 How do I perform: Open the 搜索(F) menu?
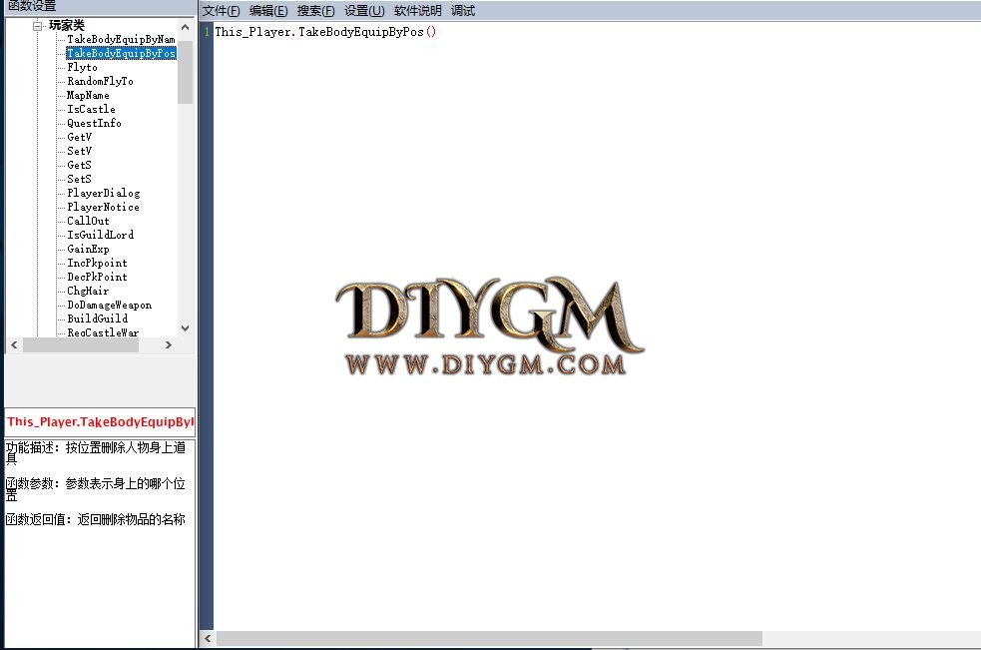[x=316, y=11]
